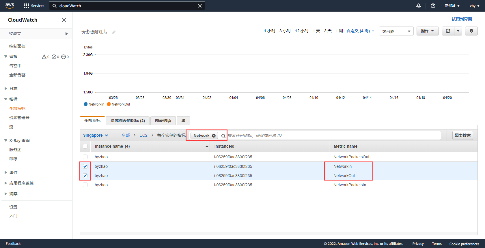
Task: Toggle the select-all metrics checkbox
Action: 85,146
